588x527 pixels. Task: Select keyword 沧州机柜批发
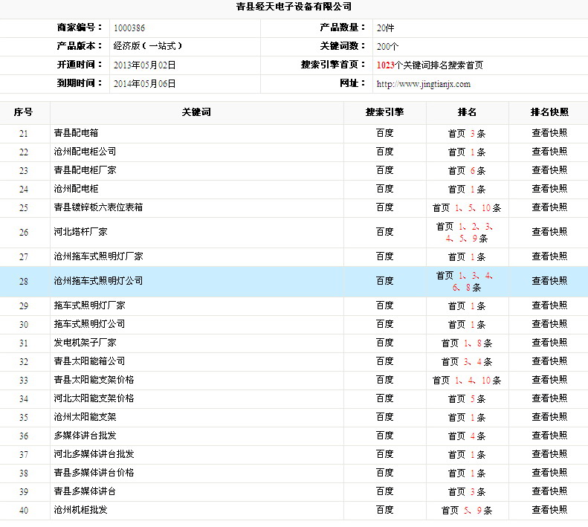(x=80, y=510)
